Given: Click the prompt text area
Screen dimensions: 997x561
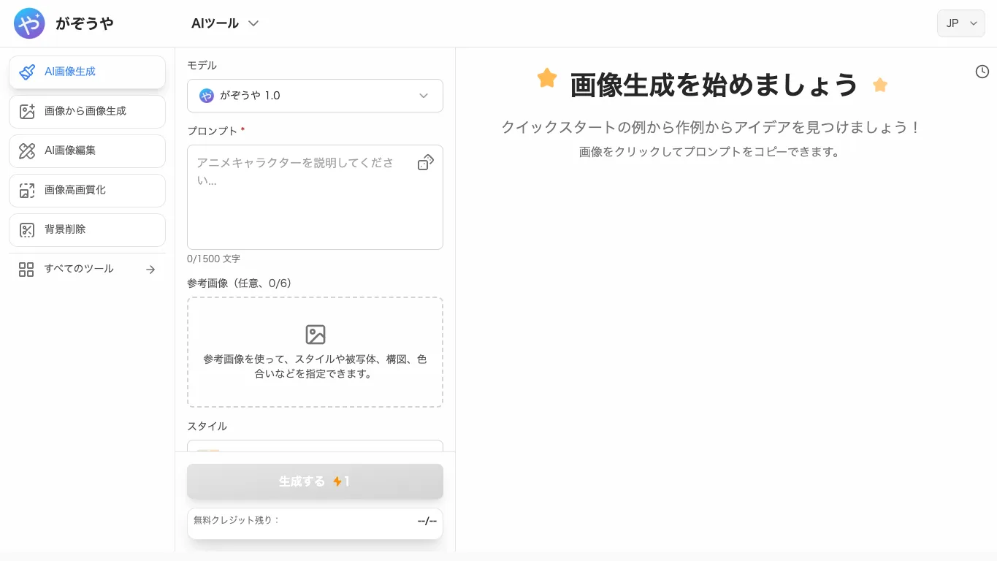Looking at the screenshot, I should pos(315,197).
